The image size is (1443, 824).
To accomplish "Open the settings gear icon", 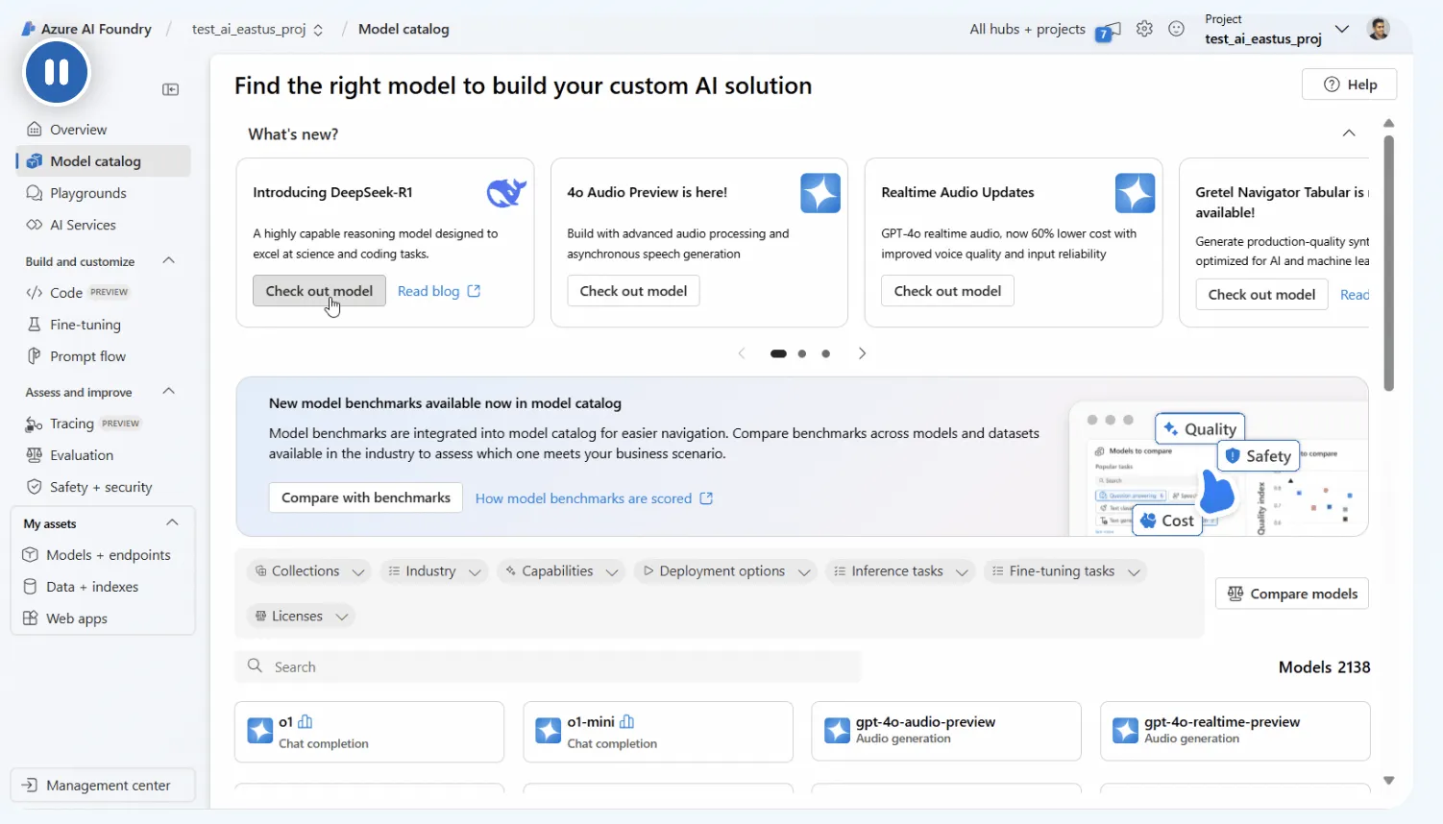I will (x=1144, y=29).
